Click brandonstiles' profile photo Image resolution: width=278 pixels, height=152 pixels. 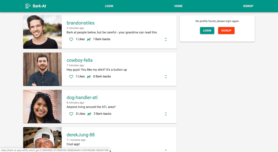42,32
